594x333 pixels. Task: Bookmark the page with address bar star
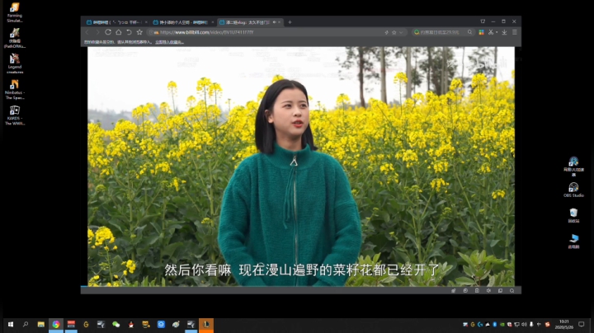tap(394, 32)
